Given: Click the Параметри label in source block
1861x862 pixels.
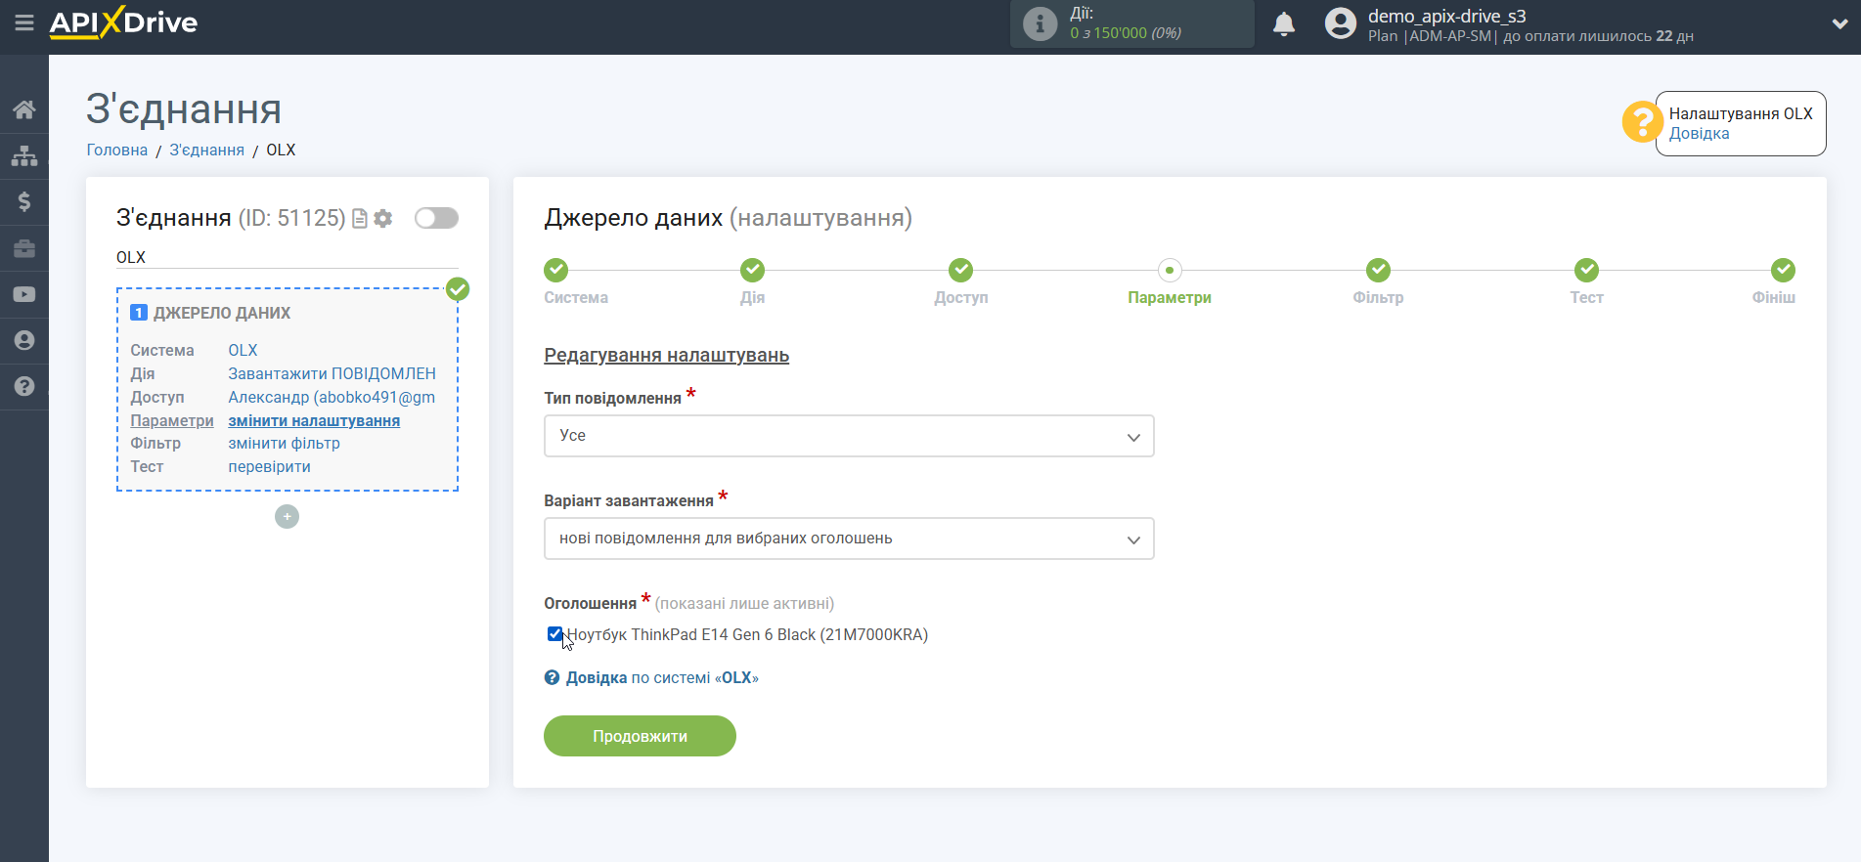Looking at the screenshot, I should pos(172,420).
